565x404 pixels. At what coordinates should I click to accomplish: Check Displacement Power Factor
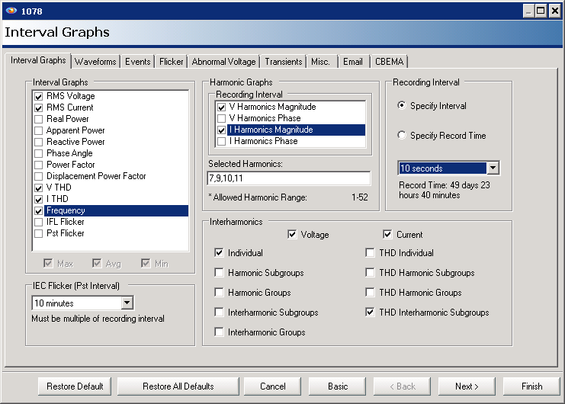pyautogui.click(x=39, y=176)
